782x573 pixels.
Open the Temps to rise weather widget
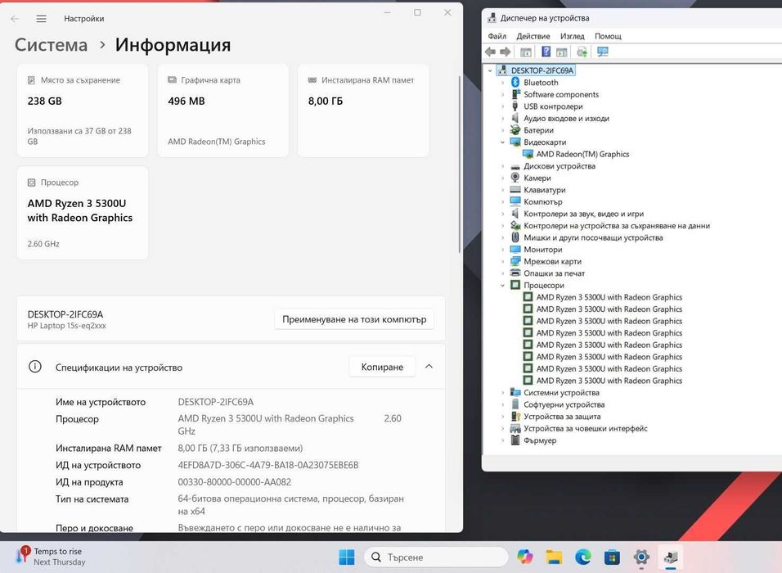click(50, 557)
